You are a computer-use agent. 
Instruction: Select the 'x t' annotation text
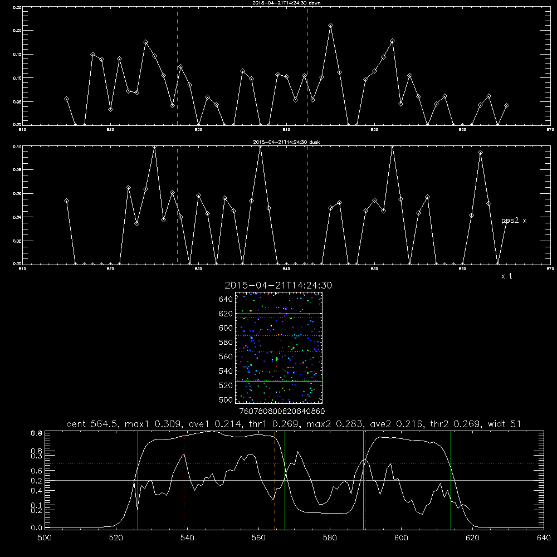[x=507, y=276]
